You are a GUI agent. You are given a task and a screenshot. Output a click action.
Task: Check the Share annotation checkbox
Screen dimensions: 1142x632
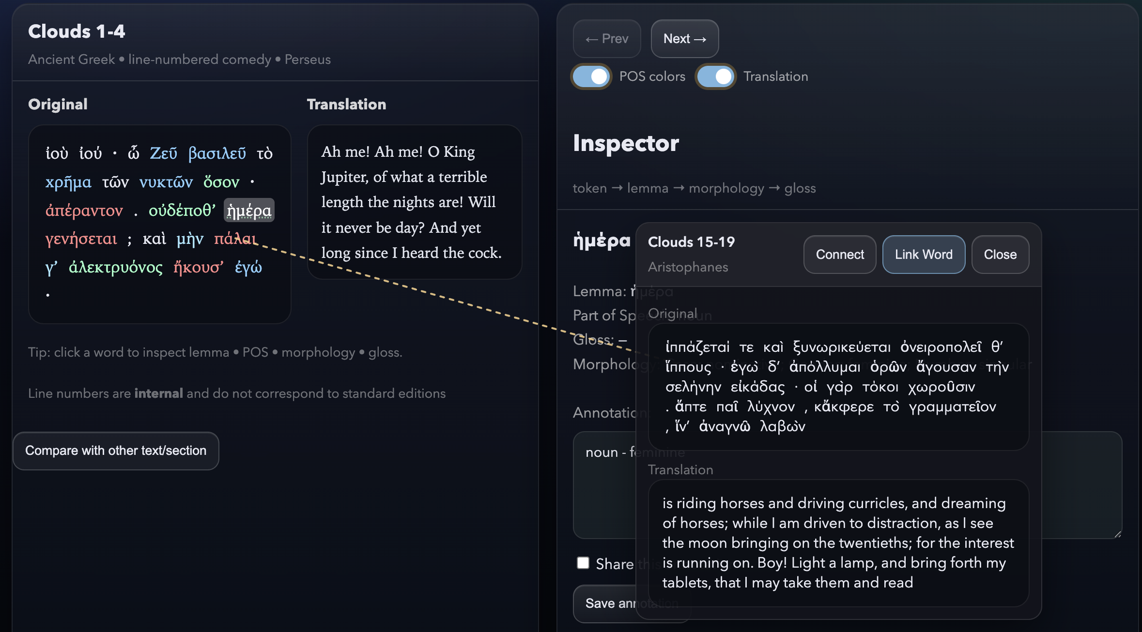point(583,563)
